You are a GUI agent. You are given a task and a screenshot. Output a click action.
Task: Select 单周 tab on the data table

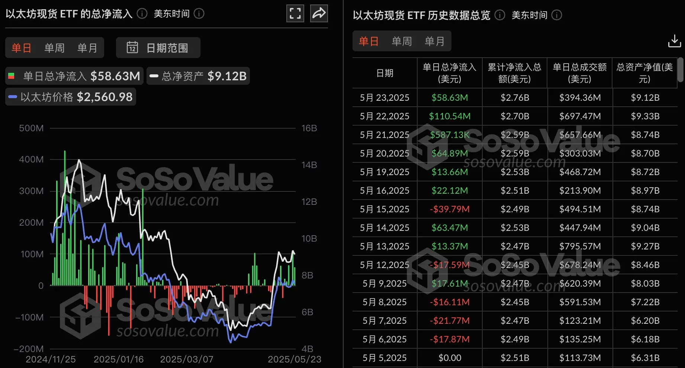[401, 41]
